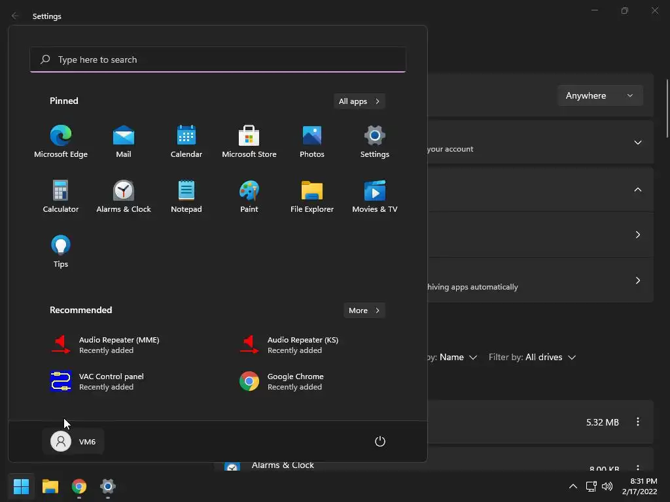Open the Tips app

[x=61, y=251]
